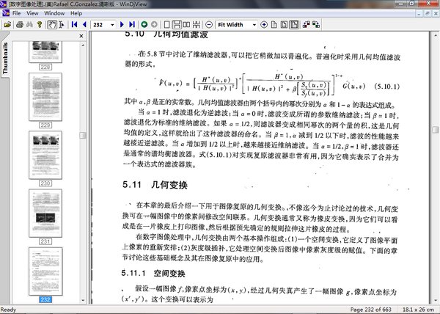
Task: Jump to last page with toolbar arrow
Action: click(x=132, y=25)
